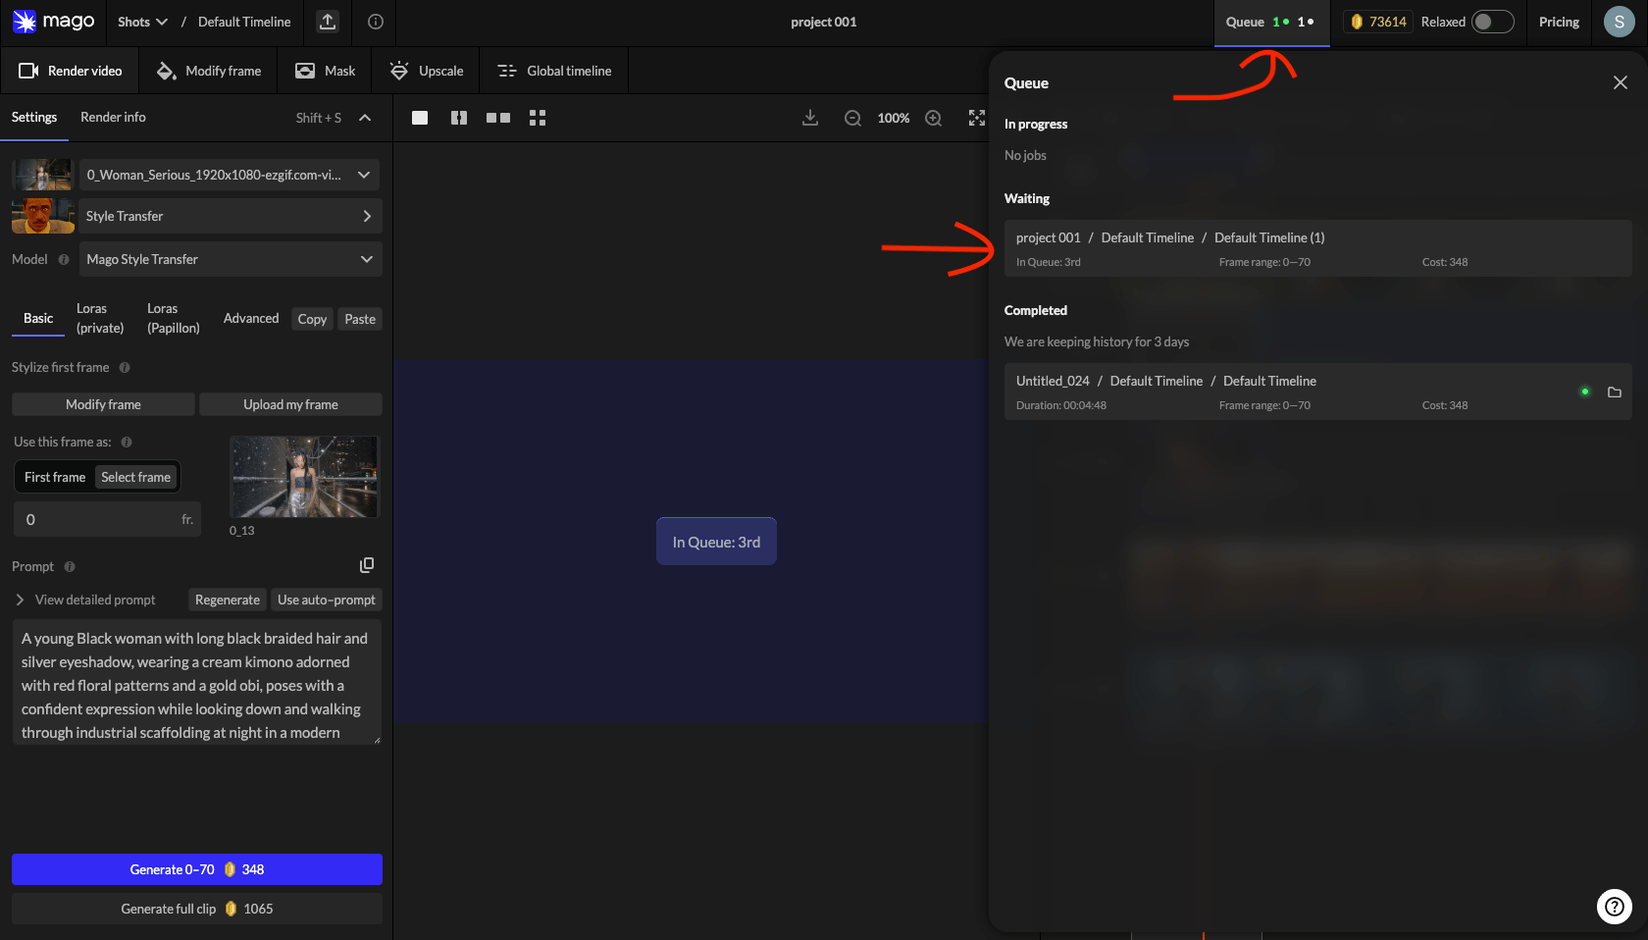Open the Shots dropdown
1648x940 pixels.
(x=142, y=22)
